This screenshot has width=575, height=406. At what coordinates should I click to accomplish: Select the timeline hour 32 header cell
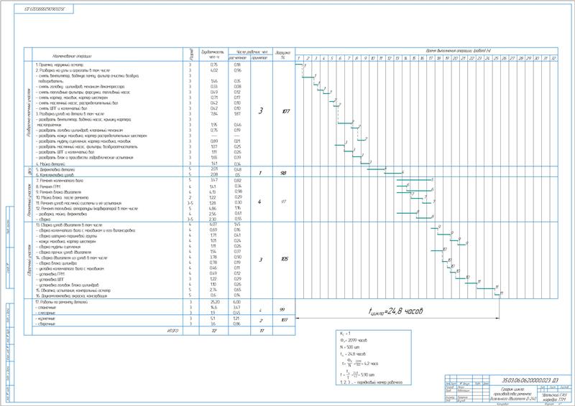click(x=553, y=58)
